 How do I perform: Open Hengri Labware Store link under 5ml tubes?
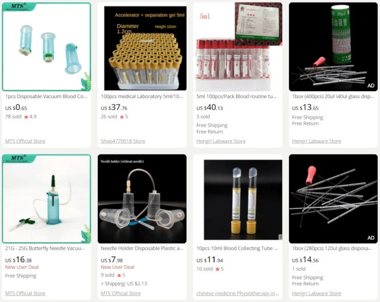(x=221, y=141)
